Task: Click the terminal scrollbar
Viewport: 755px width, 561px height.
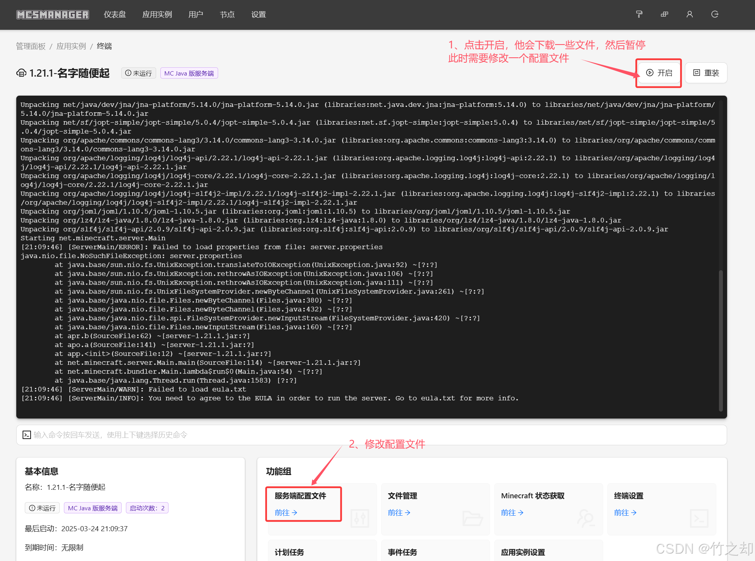Action: pos(721,341)
